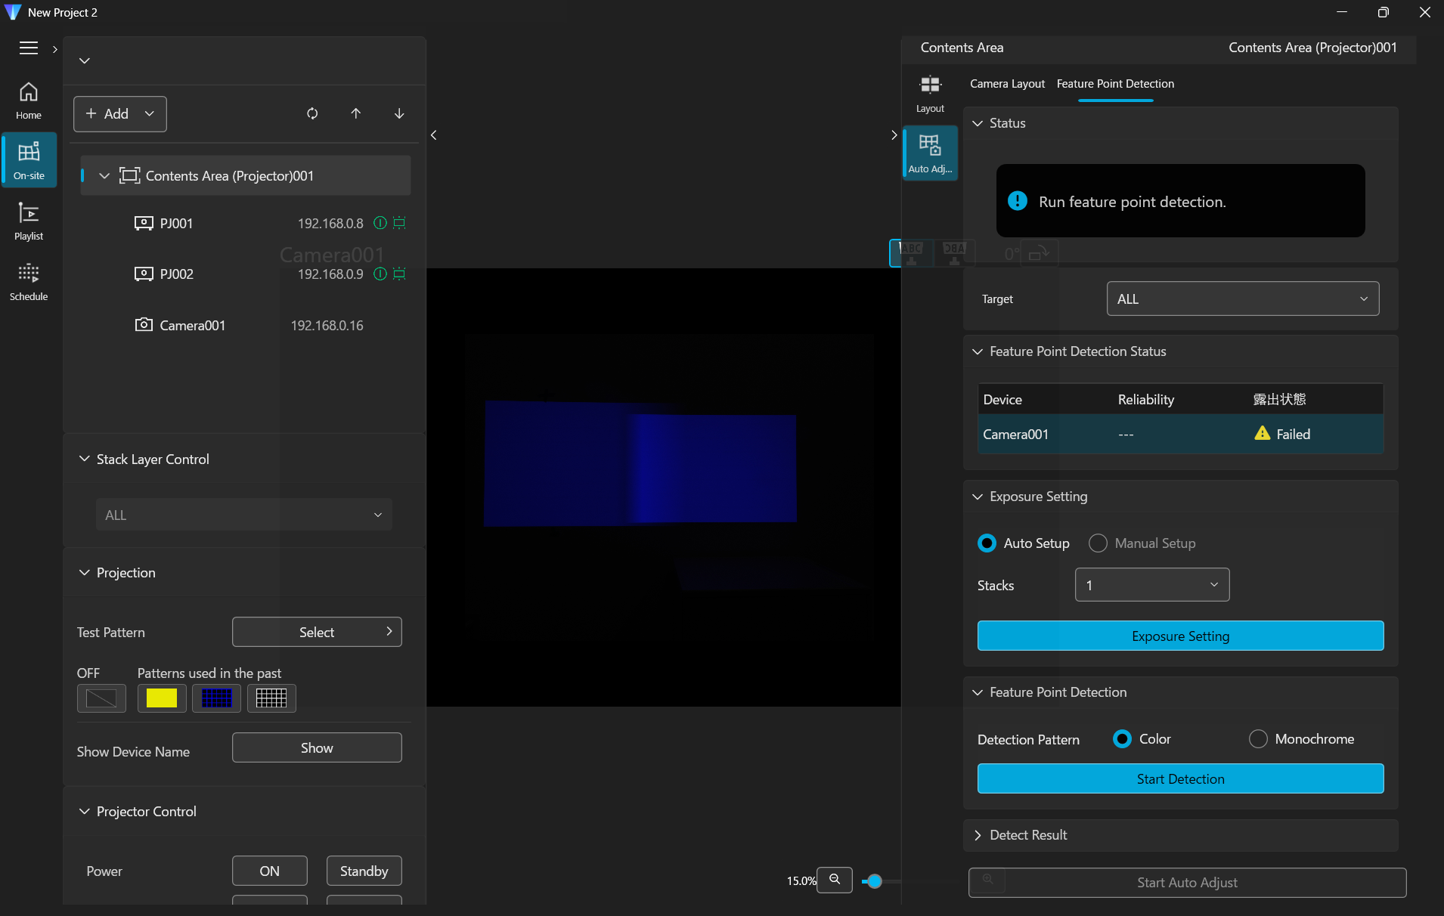
Task: Open the hamburger menu
Action: 29,48
